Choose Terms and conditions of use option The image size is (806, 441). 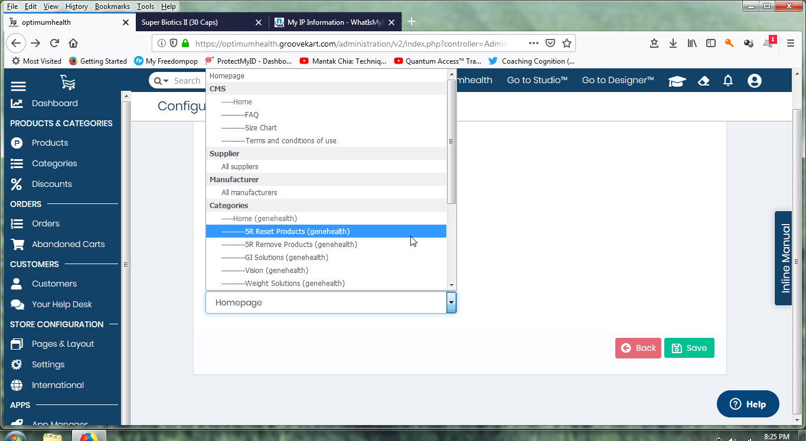326,140
